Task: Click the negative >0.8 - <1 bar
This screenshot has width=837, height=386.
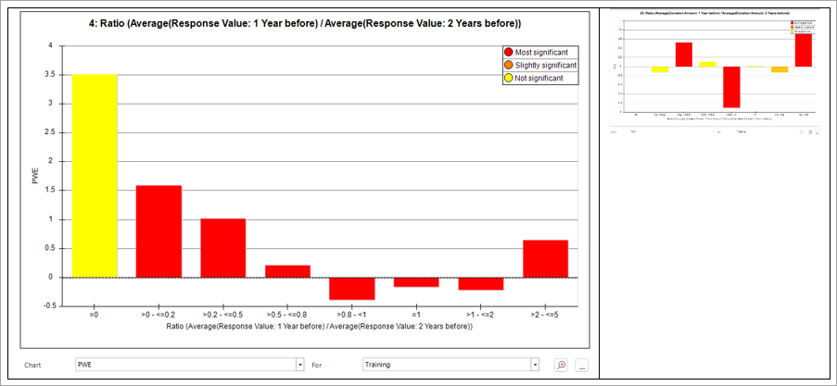Action: pyautogui.click(x=352, y=289)
